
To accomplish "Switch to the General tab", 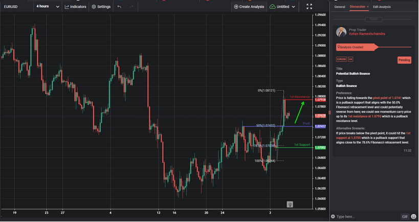I will pos(340,7).
